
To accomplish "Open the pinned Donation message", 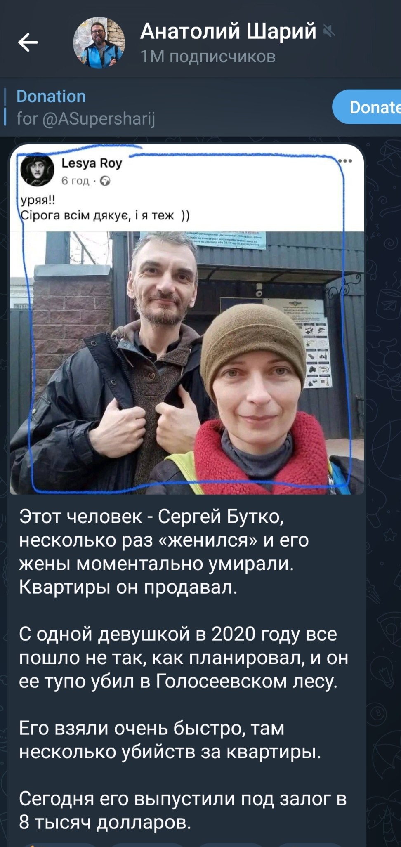I will [165, 107].
